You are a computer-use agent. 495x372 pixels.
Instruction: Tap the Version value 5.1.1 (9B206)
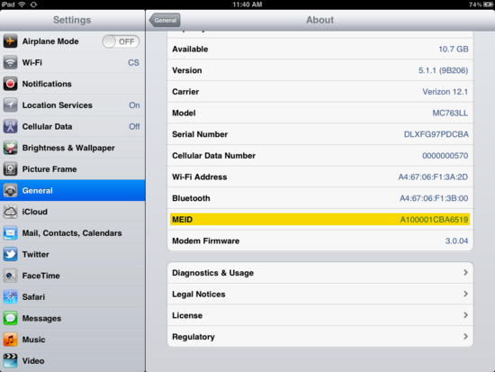coord(443,70)
